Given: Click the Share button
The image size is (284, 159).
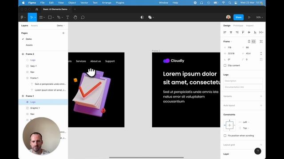Looking at the screenshot, I should coord(238,17).
